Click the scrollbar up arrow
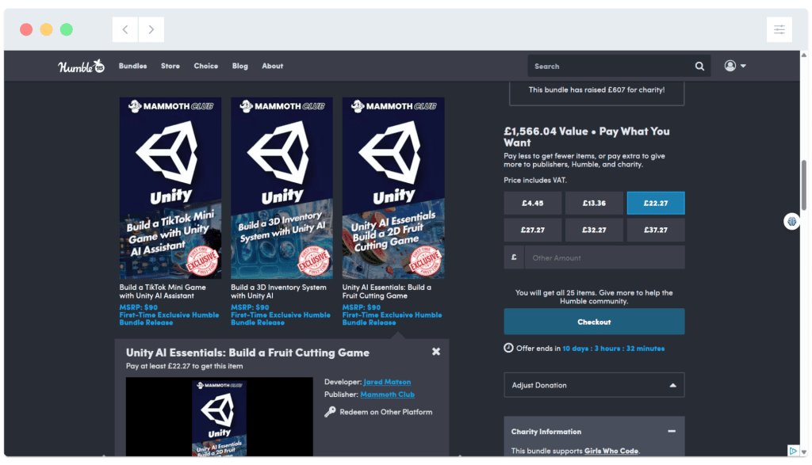The width and height of the screenshot is (812, 465). [804, 55]
